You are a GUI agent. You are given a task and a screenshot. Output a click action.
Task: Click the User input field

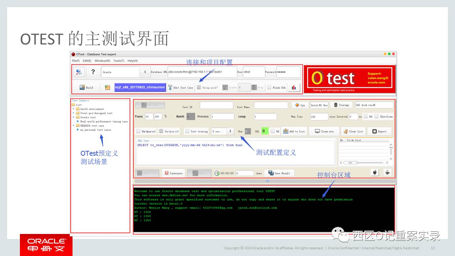[x=254, y=72]
